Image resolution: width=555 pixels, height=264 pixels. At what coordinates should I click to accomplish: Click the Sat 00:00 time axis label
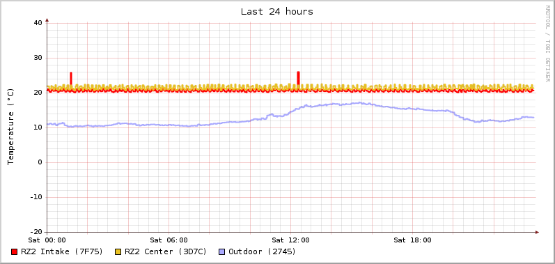pos(47,240)
